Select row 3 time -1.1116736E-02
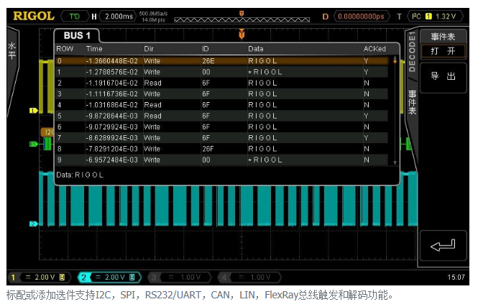Viewport: 478px width, 307px height. pos(222,94)
